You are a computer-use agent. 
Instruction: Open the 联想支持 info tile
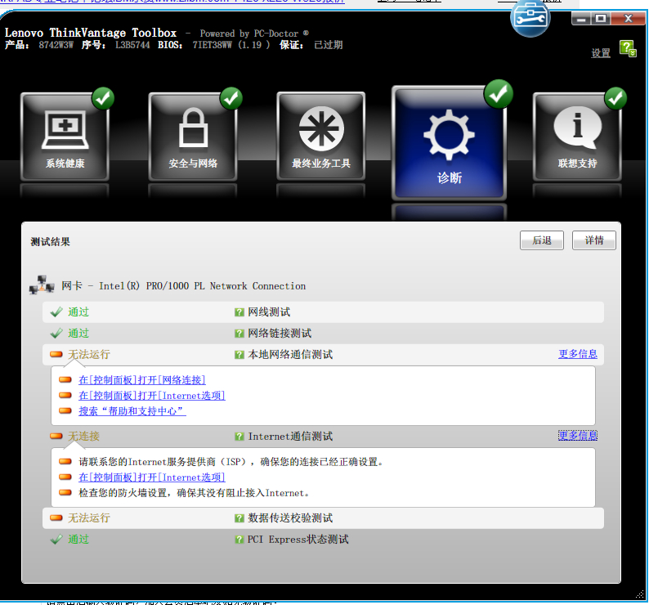pos(577,137)
